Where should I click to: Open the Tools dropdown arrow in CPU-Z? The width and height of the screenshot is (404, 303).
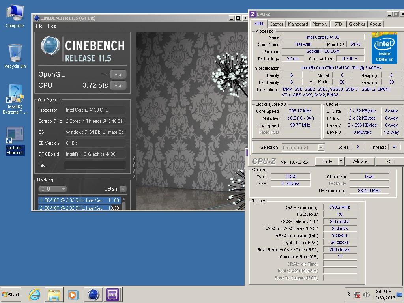coord(341,161)
